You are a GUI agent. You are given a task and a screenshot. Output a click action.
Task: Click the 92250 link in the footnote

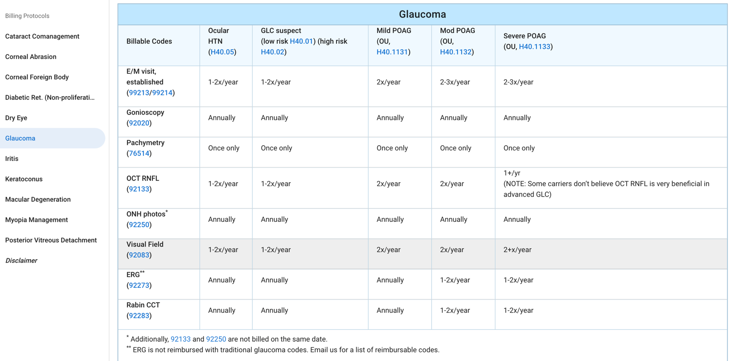pyautogui.click(x=216, y=339)
